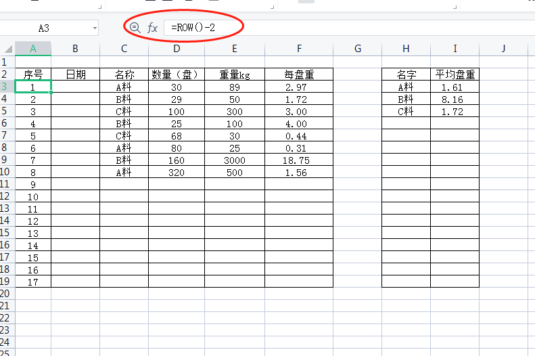The width and height of the screenshot is (535, 356).
Task: Select column B header
Action: [x=75, y=49]
